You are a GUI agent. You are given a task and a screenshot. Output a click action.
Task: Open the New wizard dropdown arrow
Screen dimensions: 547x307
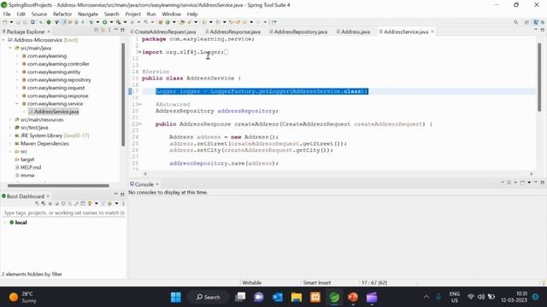pos(11,22)
